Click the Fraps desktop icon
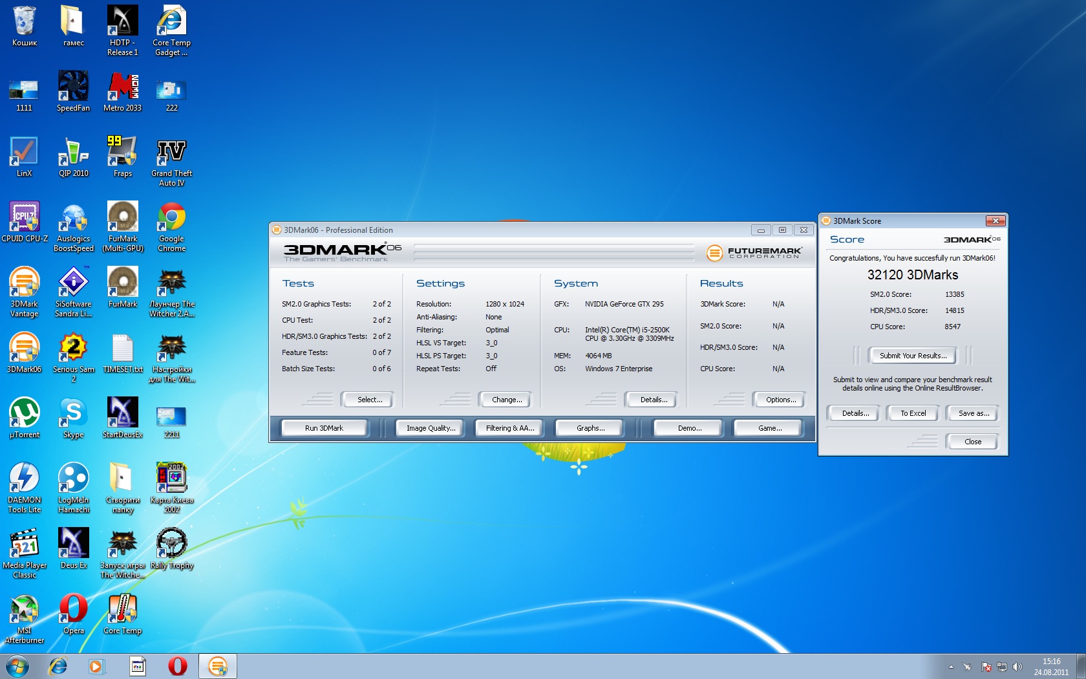The width and height of the screenshot is (1086, 679). (x=123, y=156)
